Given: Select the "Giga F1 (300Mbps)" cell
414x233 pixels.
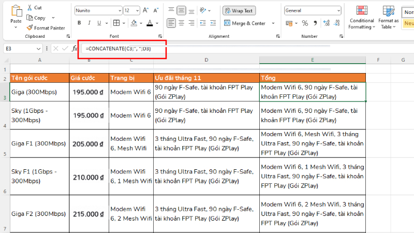Looking at the screenshot, I should click(x=40, y=143).
